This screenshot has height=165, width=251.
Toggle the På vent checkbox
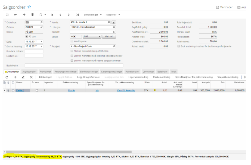(x=27, y=37)
